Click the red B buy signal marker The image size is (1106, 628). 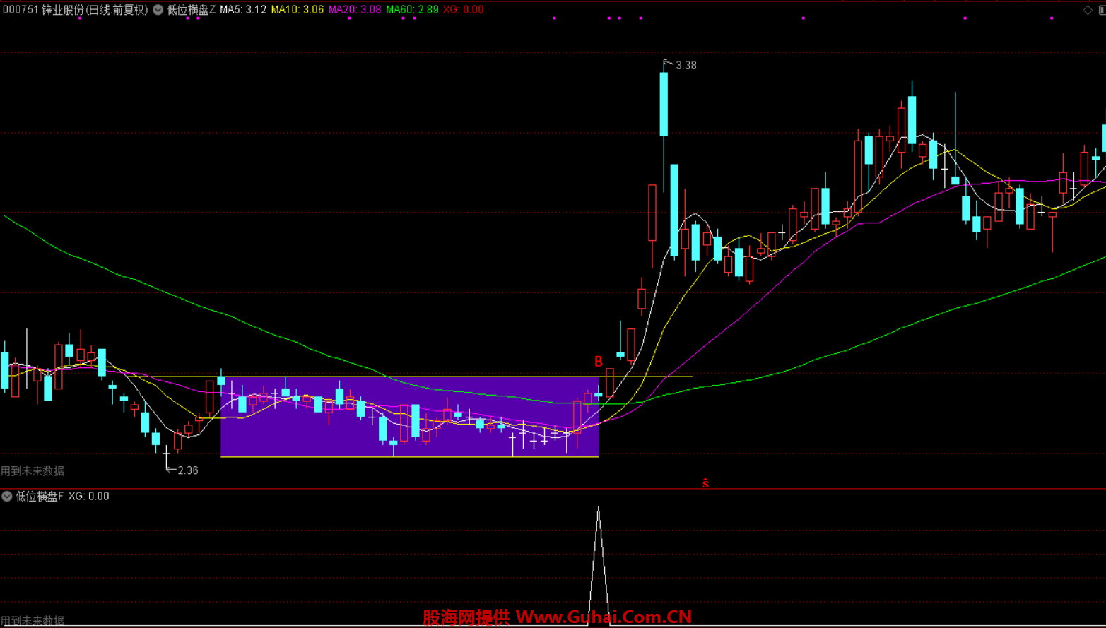coord(599,362)
